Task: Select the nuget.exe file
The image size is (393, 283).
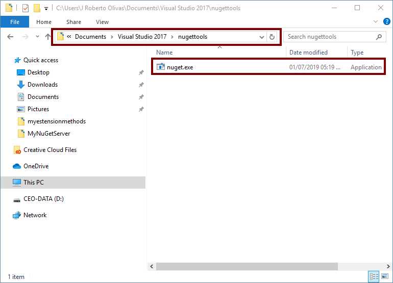Action: pos(268,67)
